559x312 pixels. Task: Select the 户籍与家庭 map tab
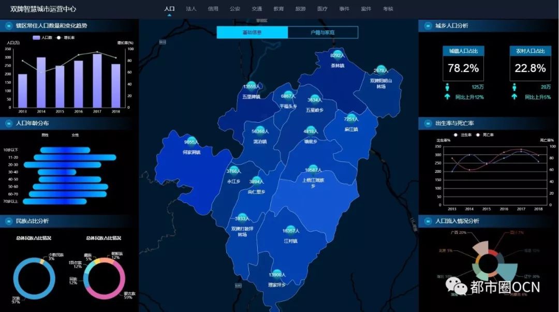point(322,32)
